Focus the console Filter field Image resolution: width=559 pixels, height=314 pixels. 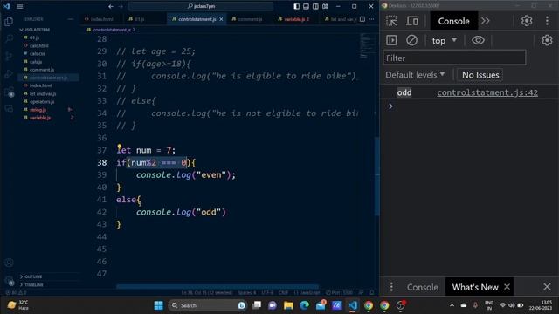coord(454,58)
